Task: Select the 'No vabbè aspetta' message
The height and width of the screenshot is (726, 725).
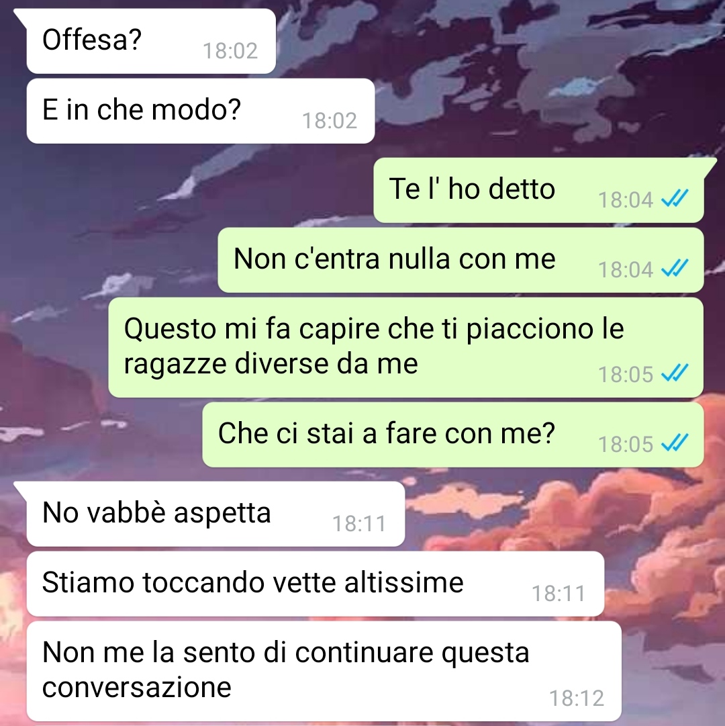Action: pyautogui.click(x=215, y=514)
